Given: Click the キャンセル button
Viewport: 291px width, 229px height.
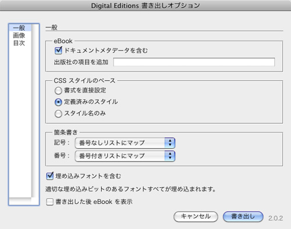Looking at the screenshot, I should point(196,217).
